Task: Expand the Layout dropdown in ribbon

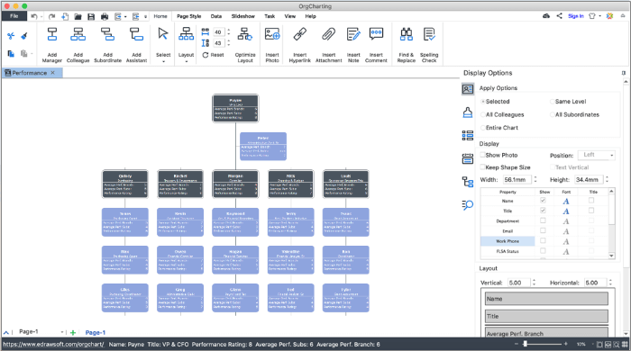Action: click(186, 62)
